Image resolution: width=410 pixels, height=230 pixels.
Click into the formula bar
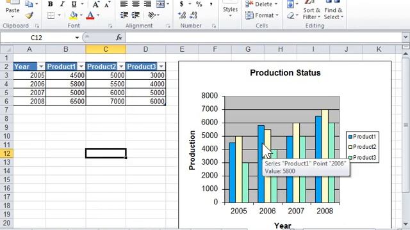click(x=263, y=38)
